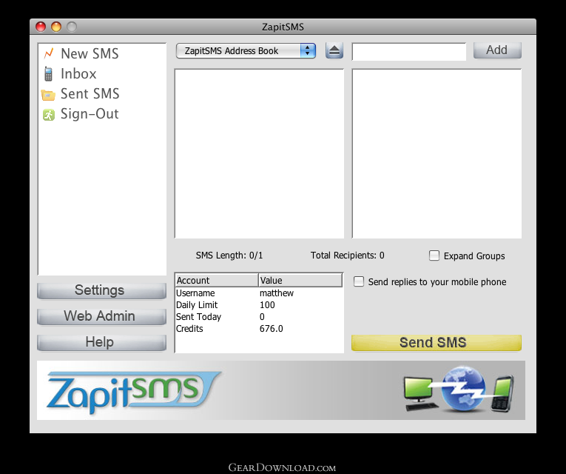Click the Total Recipients: 0 label
The width and height of the screenshot is (566, 474).
click(x=347, y=256)
